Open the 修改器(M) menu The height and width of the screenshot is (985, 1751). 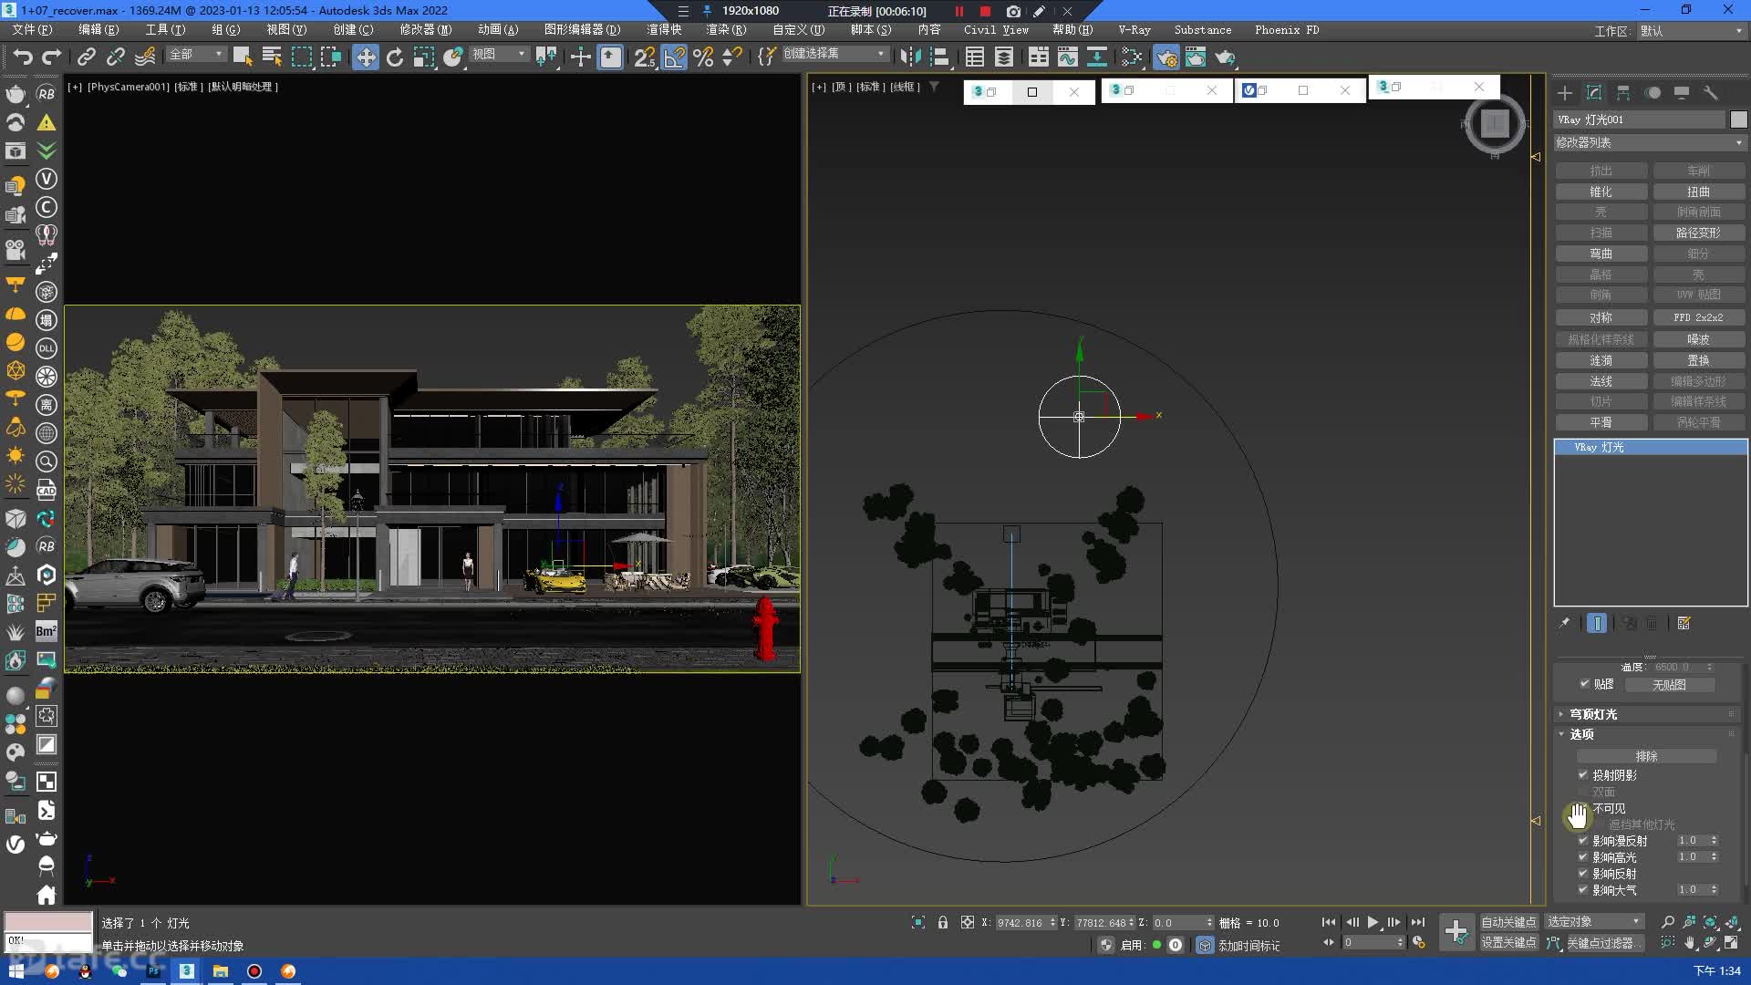(425, 29)
